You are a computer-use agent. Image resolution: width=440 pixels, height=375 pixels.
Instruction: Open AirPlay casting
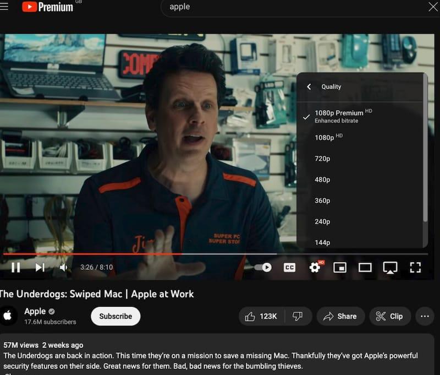tap(390, 268)
